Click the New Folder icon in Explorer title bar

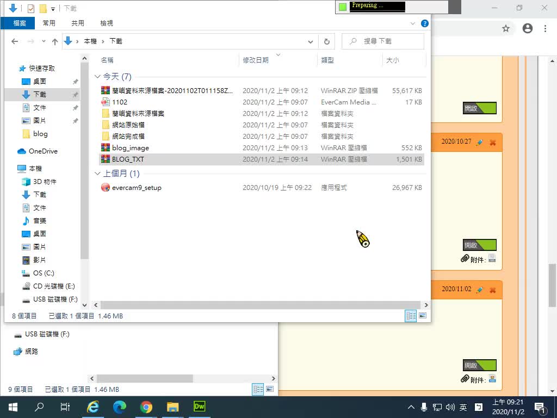click(43, 8)
